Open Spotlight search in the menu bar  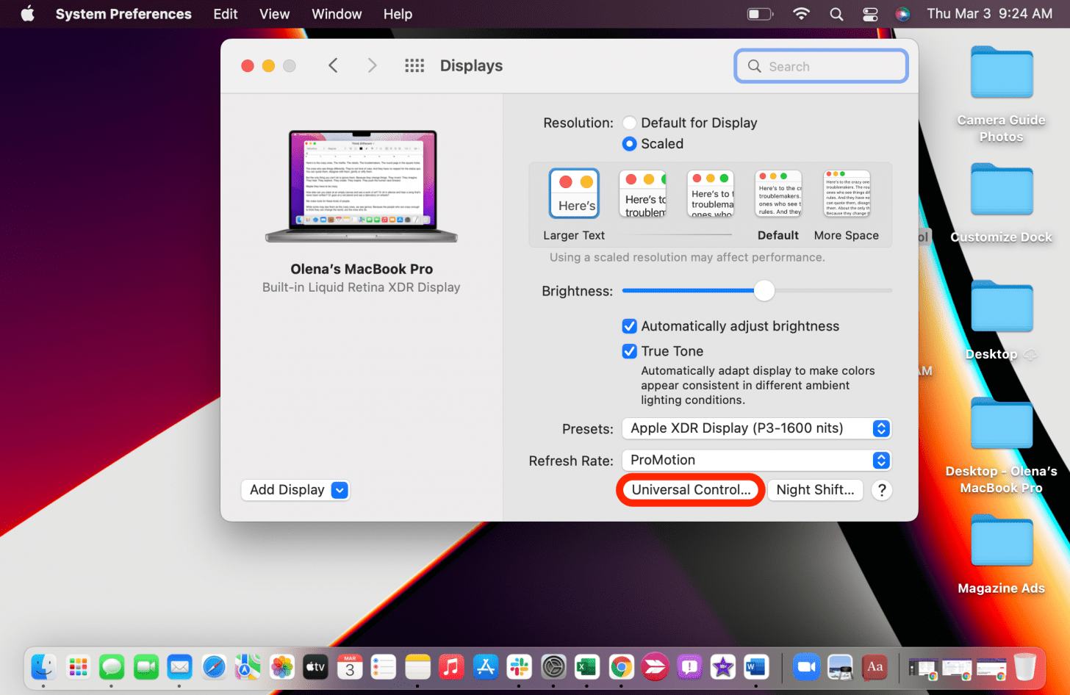click(836, 14)
